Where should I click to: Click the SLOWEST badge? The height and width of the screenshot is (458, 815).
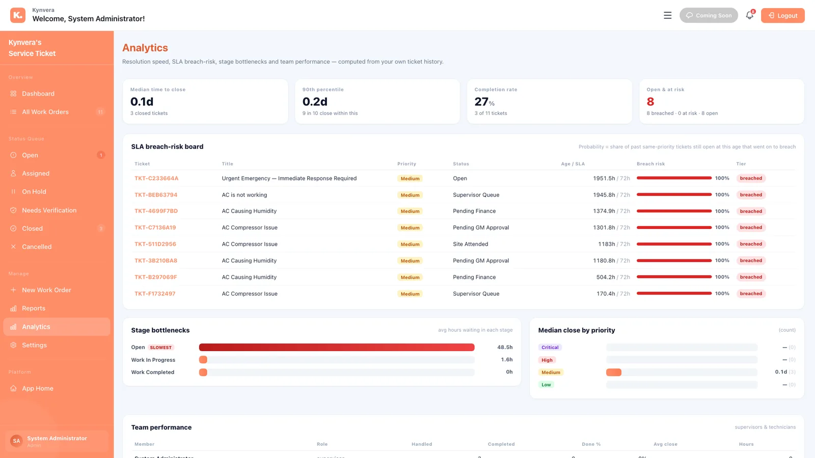tap(161, 348)
